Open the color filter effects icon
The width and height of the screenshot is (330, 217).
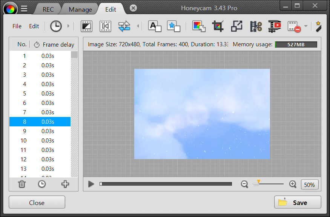199,26
